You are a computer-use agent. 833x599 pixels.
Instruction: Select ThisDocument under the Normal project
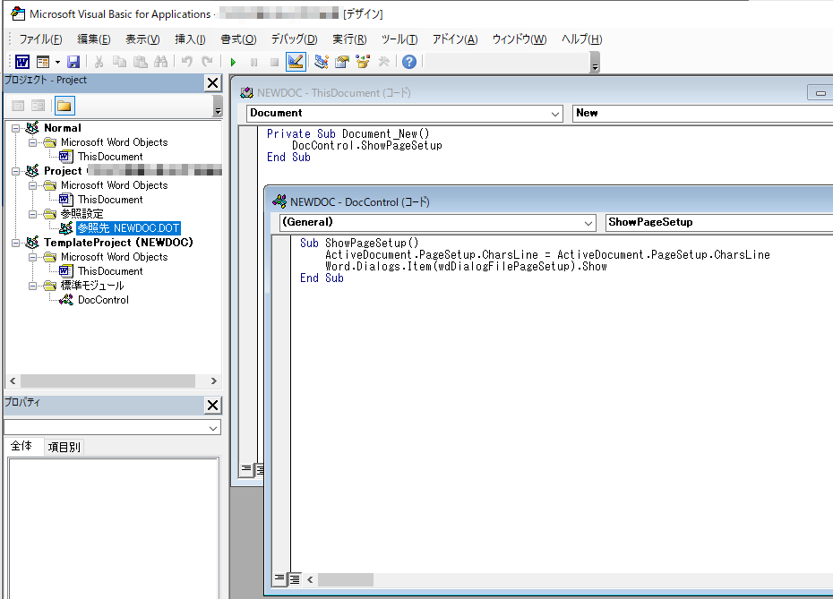coord(110,157)
